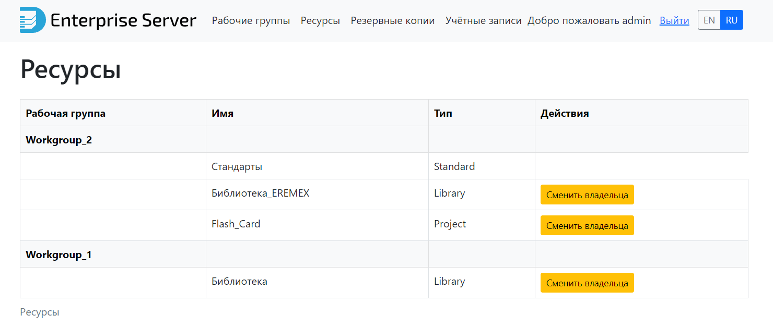Click the Стандарты resource name
Image resolution: width=773 pixels, height=327 pixels.
237,166
